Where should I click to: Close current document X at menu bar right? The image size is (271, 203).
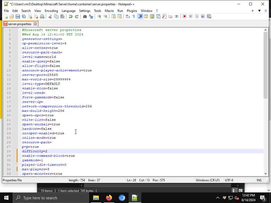[x=266, y=11]
